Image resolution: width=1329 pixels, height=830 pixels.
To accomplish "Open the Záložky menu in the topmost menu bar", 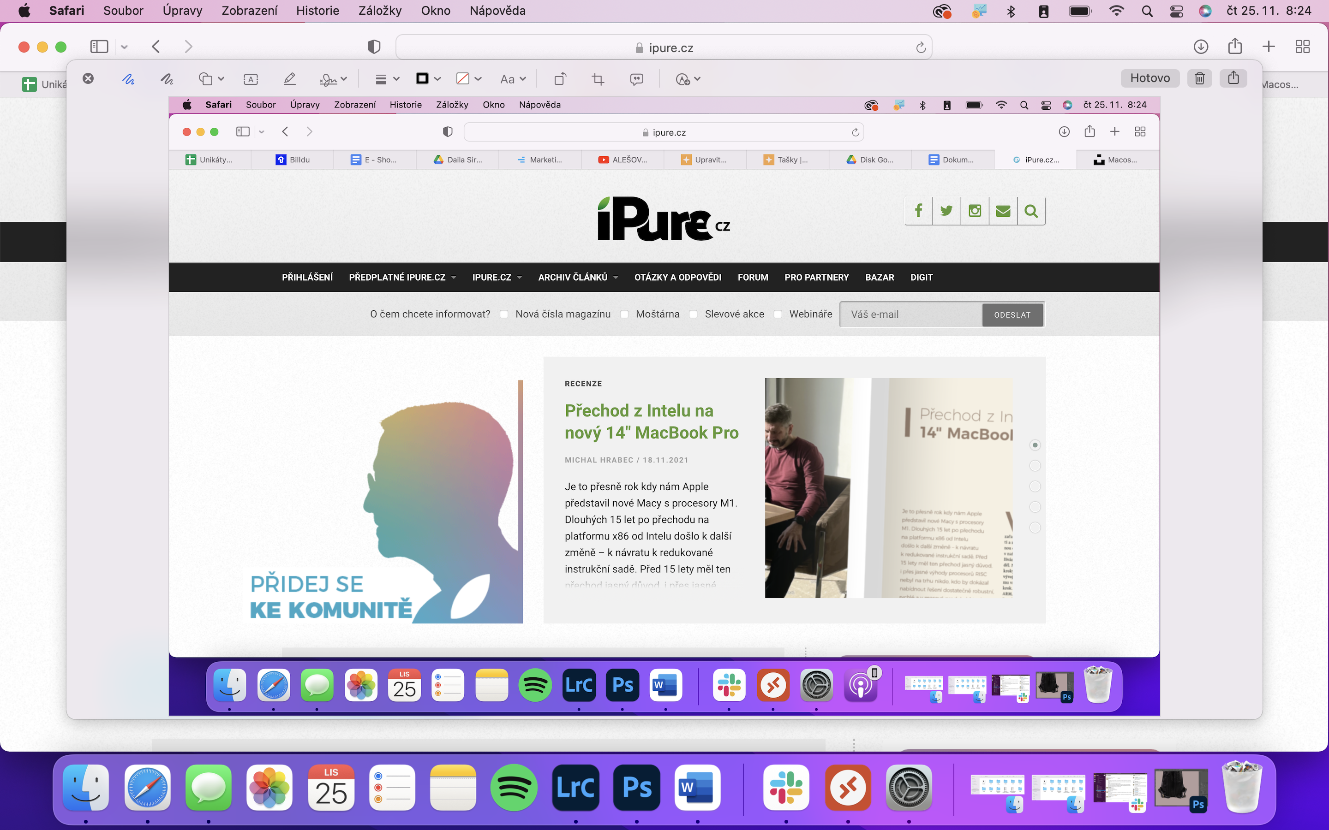I will 380,11.
